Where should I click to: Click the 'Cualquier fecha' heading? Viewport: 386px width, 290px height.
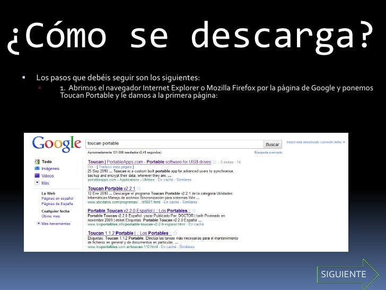pyautogui.click(x=55, y=211)
